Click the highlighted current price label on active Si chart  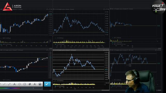click(106, 70)
